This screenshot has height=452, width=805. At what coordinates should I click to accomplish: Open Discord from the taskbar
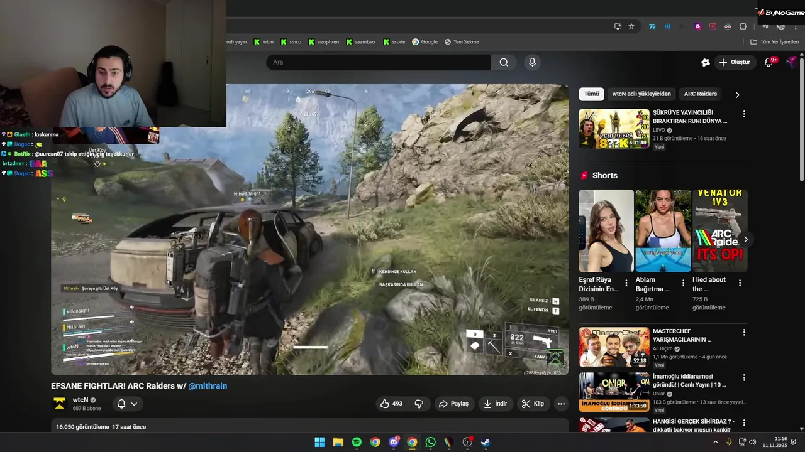tap(394, 442)
